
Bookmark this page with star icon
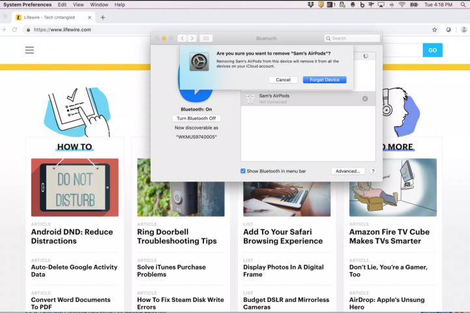[x=434, y=30]
